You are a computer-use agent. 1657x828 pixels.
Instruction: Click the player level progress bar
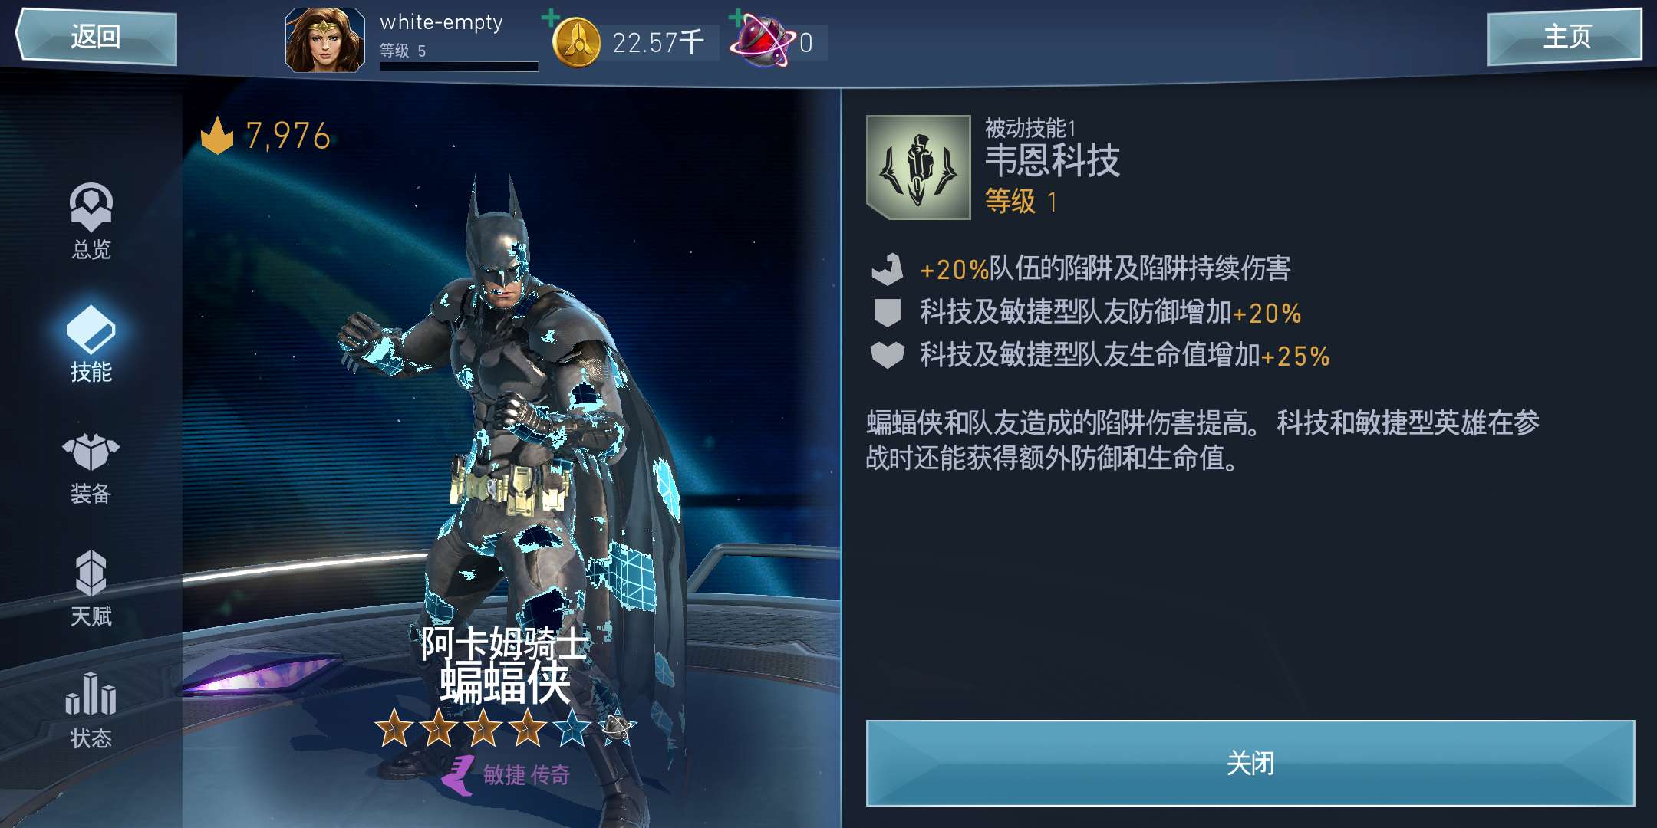pos(460,67)
